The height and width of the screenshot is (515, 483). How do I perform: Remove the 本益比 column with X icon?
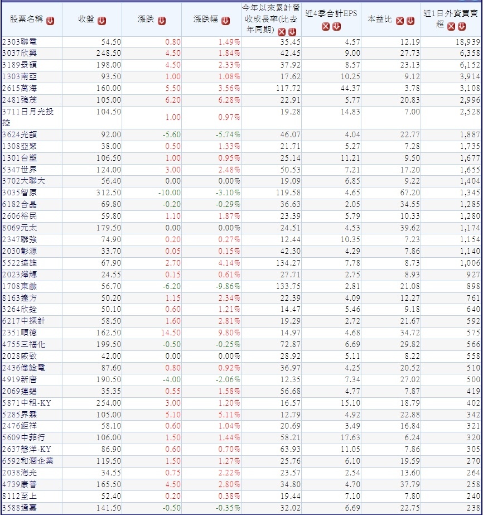click(399, 21)
